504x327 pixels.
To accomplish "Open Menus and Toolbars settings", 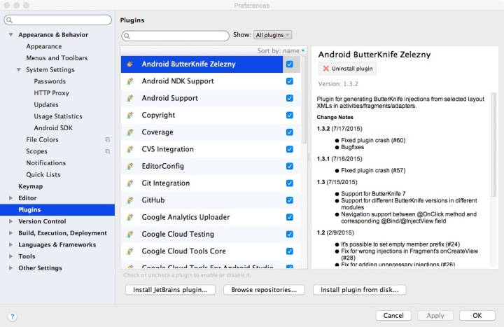I will pyautogui.click(x=57, y=58).
